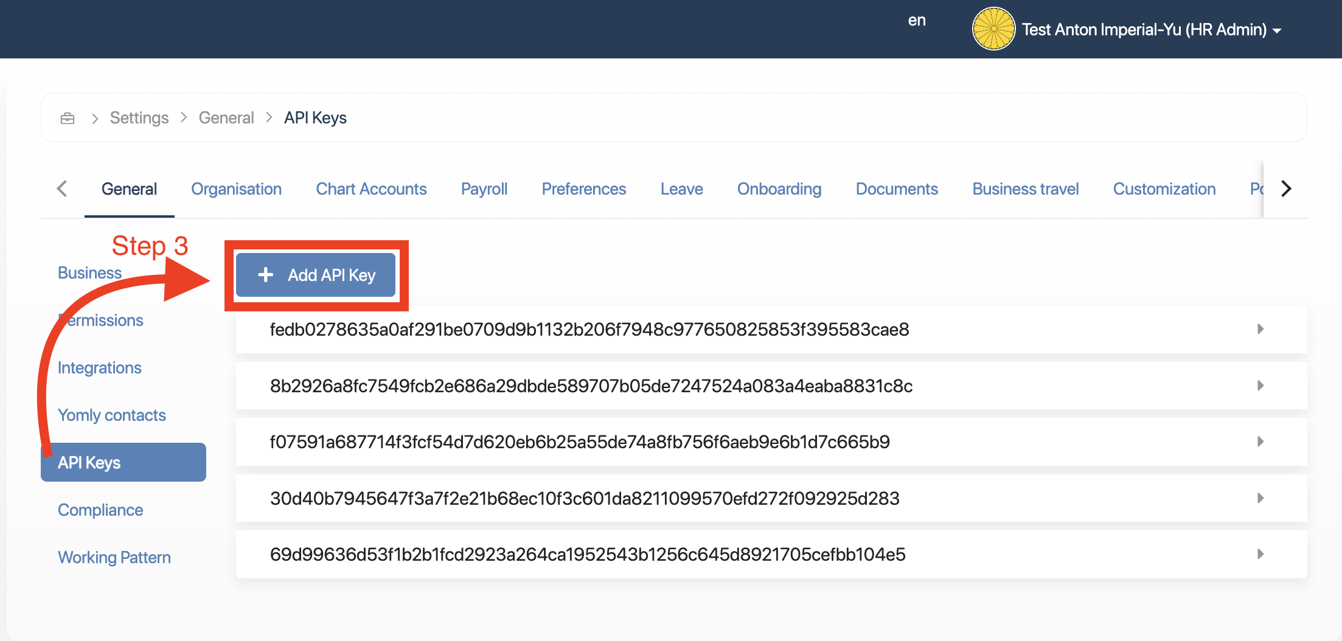
Task: Expand the API key starting with fedb0278
Action: 1260,329
